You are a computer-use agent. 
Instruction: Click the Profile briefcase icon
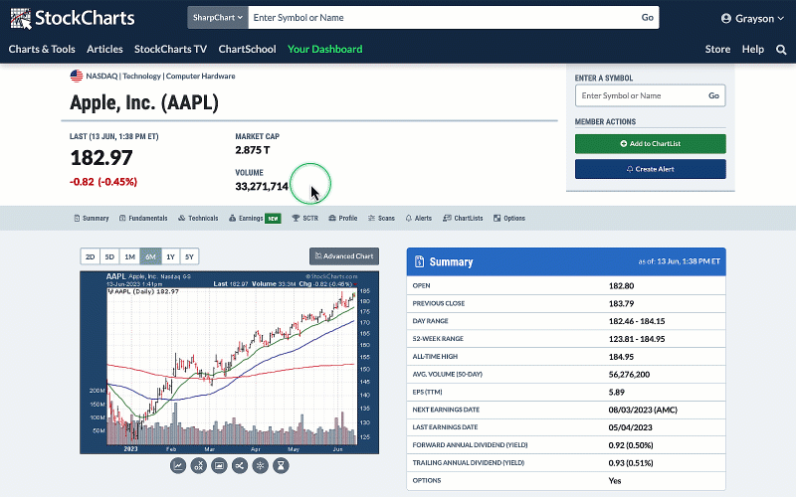pos(332,218)
